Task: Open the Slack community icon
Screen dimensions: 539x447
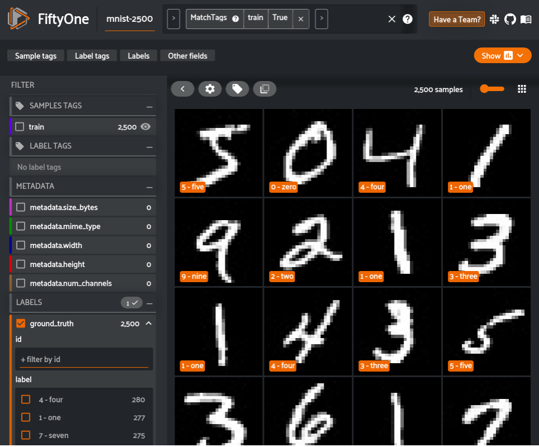Action: tap(494, 19)
